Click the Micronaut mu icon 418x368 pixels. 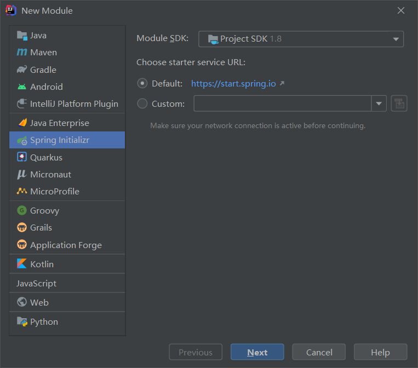tap(22, 174)
